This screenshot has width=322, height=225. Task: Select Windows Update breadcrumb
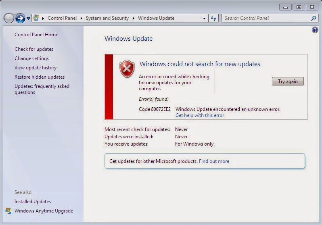pyautogui.click(x=156, y=18)
